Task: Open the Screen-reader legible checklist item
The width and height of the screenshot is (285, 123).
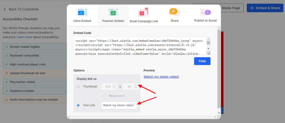Action: 35,47
